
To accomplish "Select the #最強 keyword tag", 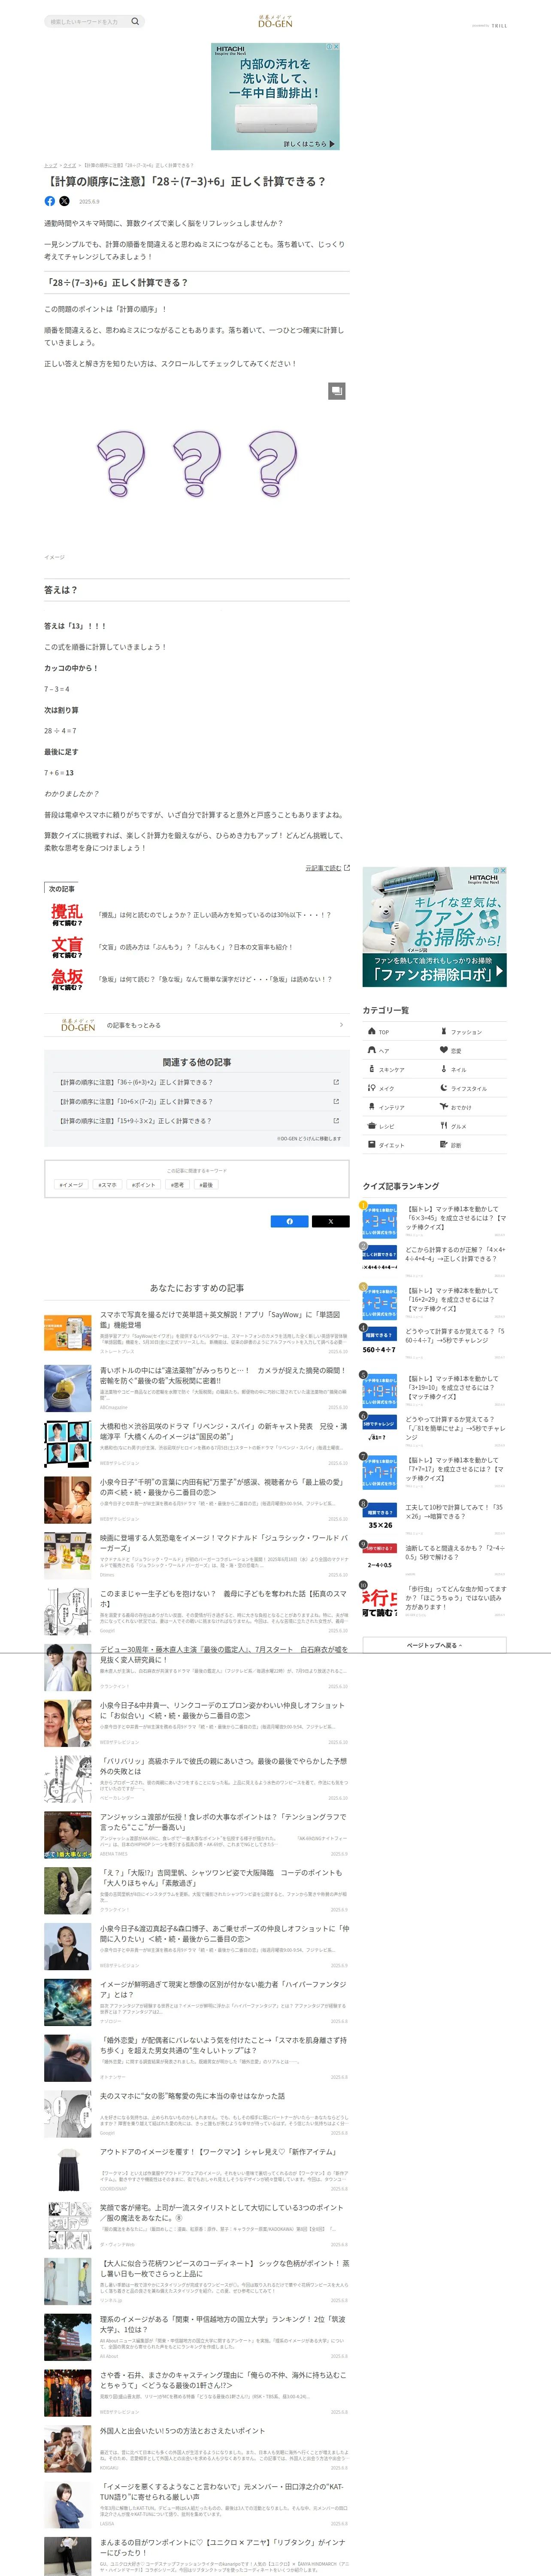I will coord(206,1185).
